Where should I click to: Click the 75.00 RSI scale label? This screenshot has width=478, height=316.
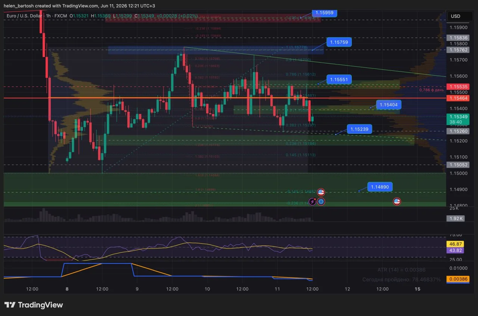[456, 235]
